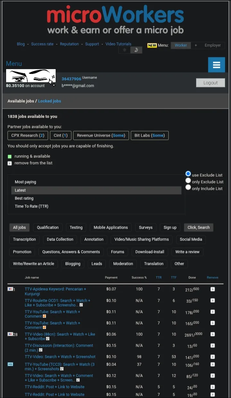The image size is (231, 398).
Task: Remove TTV-Discussion (Interaction) job from list
Action: point(212,345)
